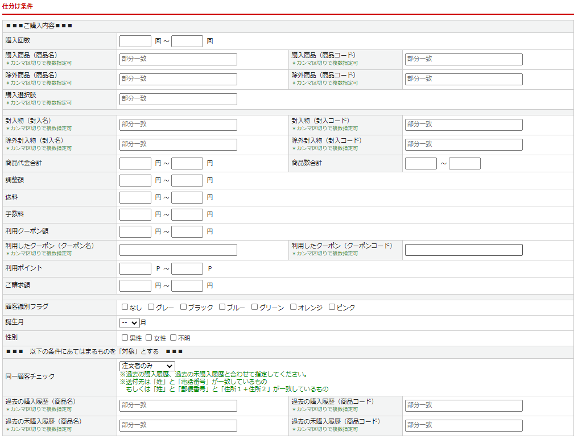Image resolution: width=578 pixels, height=439 pixels.
Task: Select the ブルー flag checkbox
Action: 222,307
